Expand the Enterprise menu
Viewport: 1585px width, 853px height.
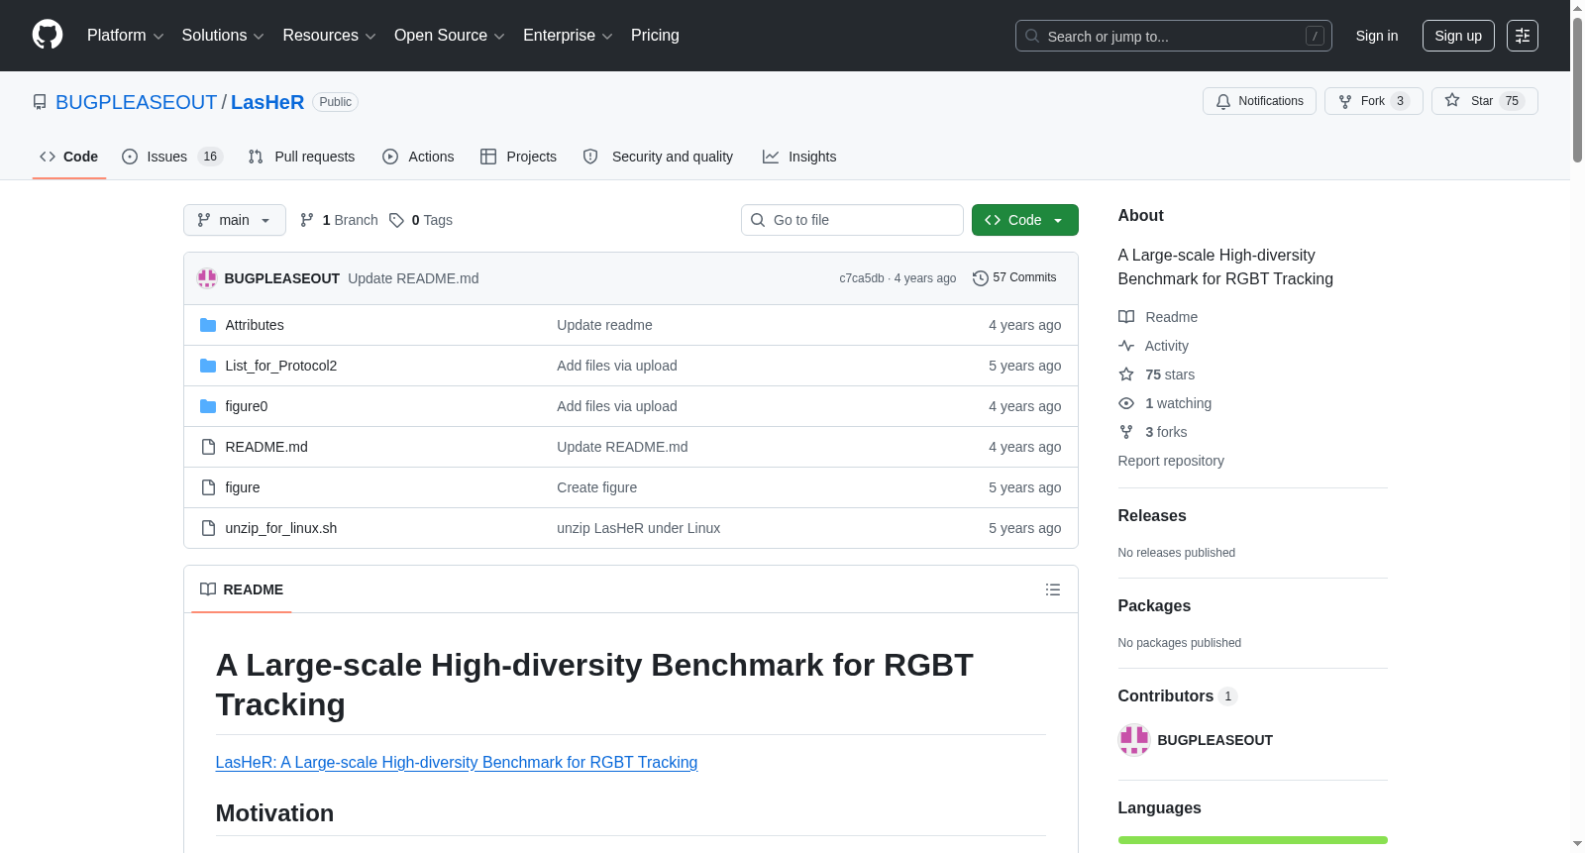(x=568, y=36)
